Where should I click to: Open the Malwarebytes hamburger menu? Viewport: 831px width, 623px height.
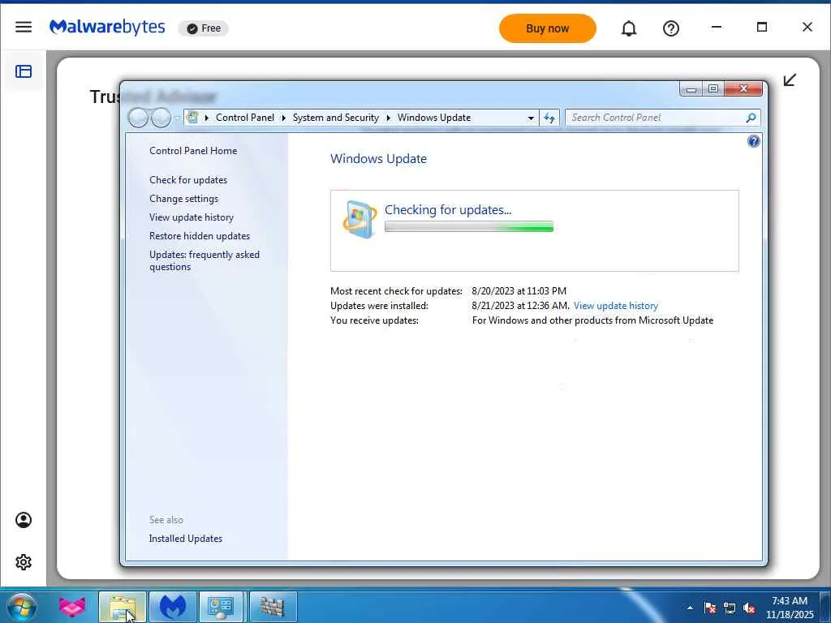24,27
